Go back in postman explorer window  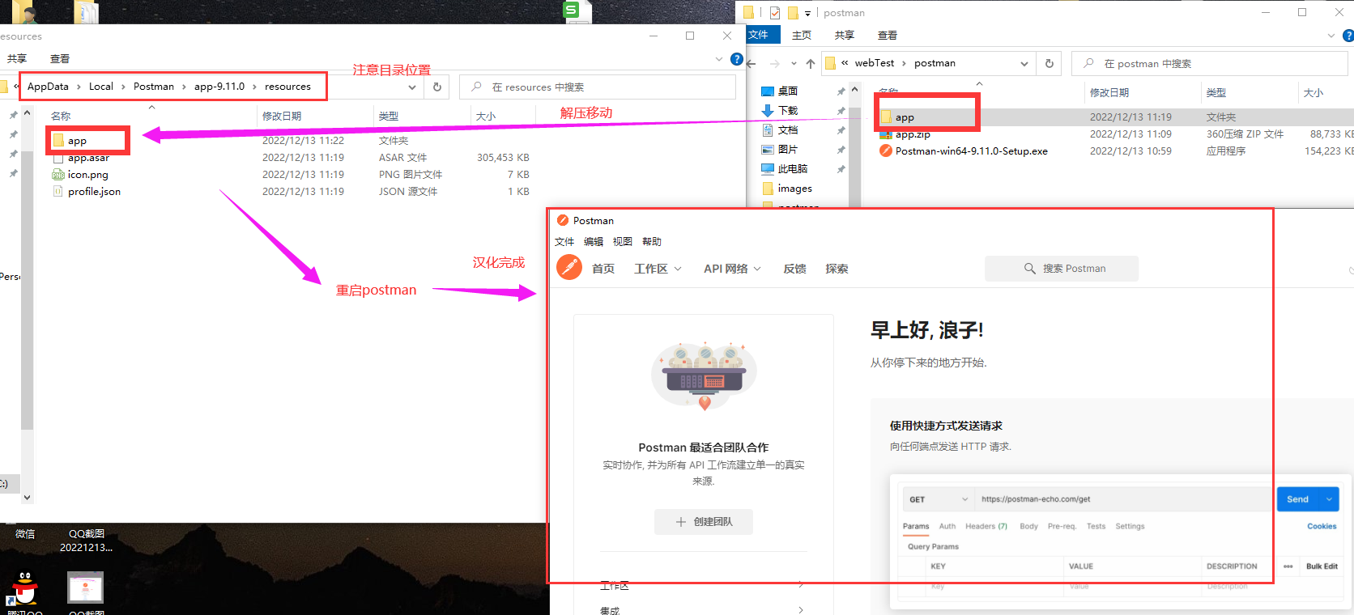752,63
